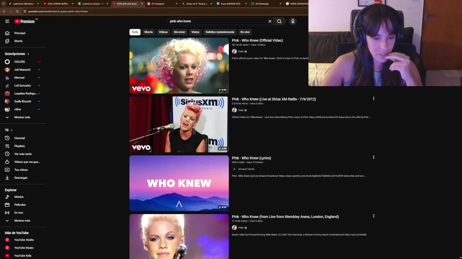Click the browser back arrow

[x=4, y=11]
